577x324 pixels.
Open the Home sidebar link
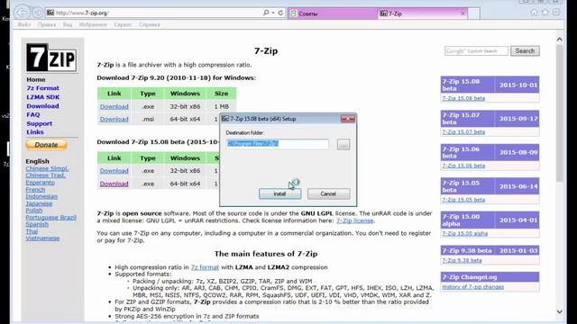(x=36, y=80)
